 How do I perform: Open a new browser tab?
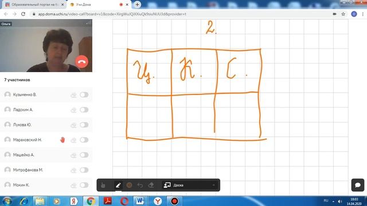coord(137,5)
